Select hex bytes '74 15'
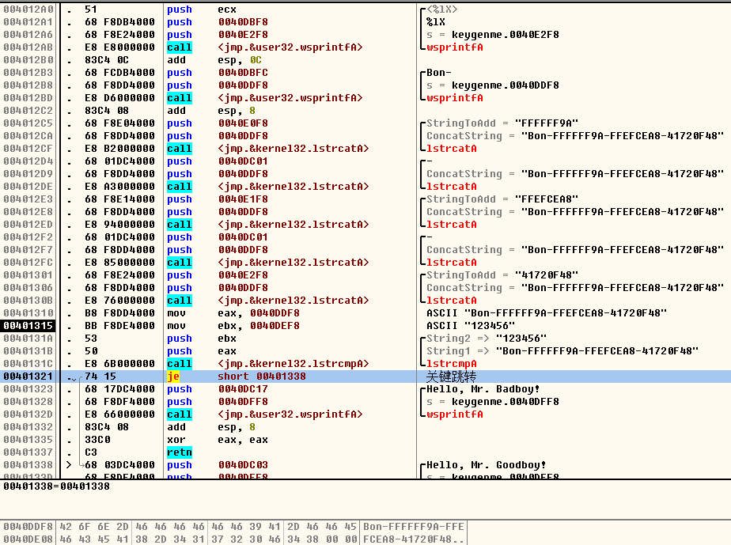Viewport: 731px width, 545px height. pos(100,377)
